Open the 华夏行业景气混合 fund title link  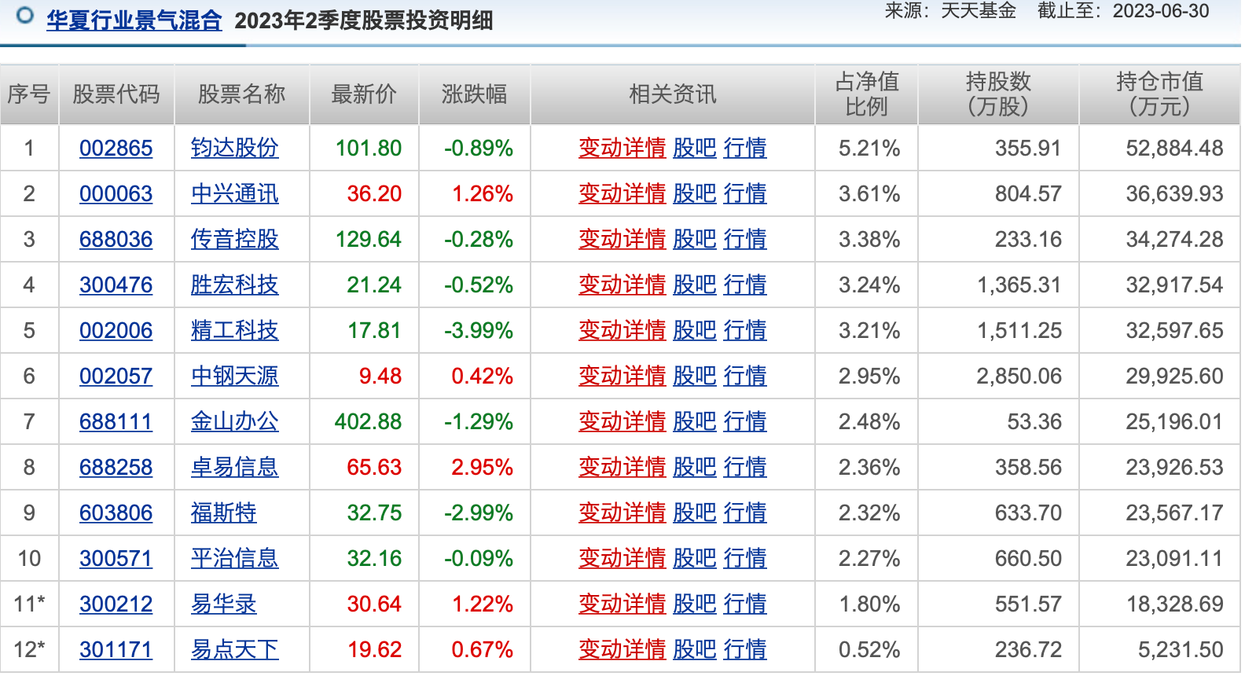(134, 20)
